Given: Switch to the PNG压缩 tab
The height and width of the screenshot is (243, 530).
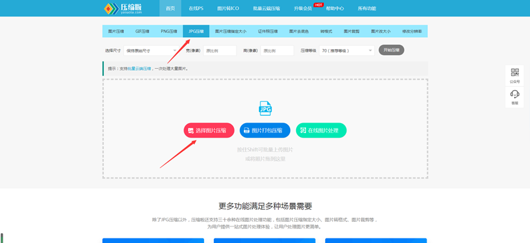Looking at the screenshot, I should (x=169, y=31).
